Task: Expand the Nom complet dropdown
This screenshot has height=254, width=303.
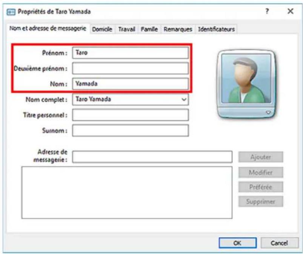Action: (x=184, y=100)
